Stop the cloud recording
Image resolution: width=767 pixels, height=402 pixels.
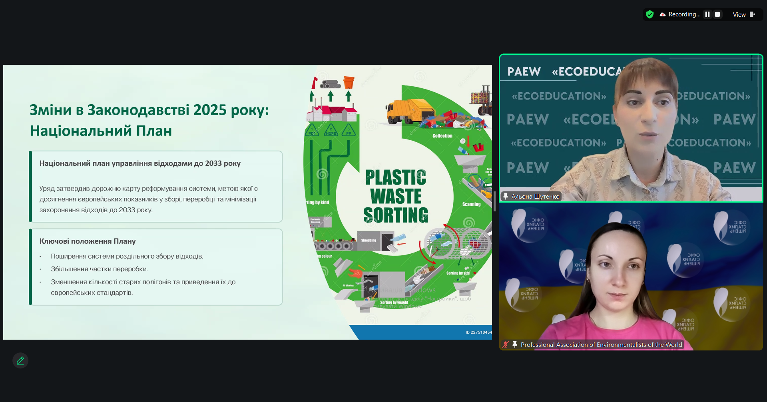(x=717, y=14)
